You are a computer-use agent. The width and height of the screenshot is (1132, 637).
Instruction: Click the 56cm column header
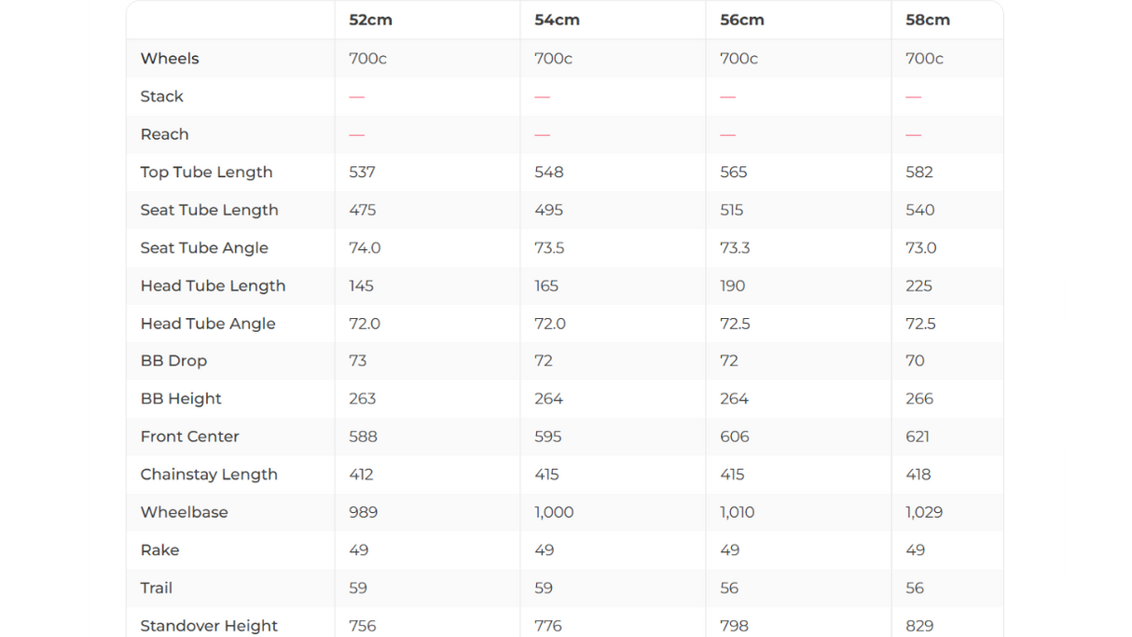click(x=741, y=20)
